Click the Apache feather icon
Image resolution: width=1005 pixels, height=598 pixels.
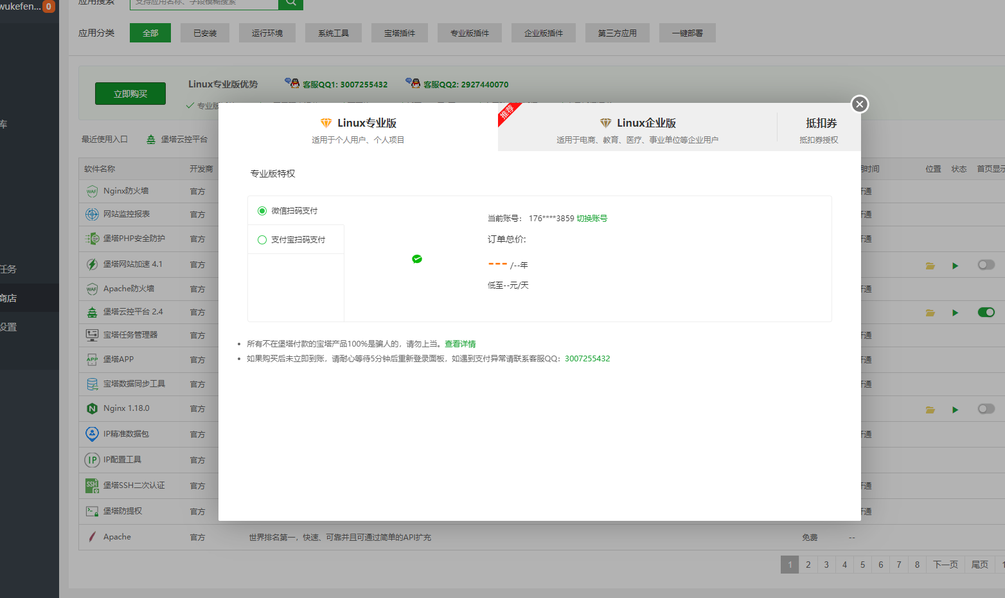tap(92, 537)
